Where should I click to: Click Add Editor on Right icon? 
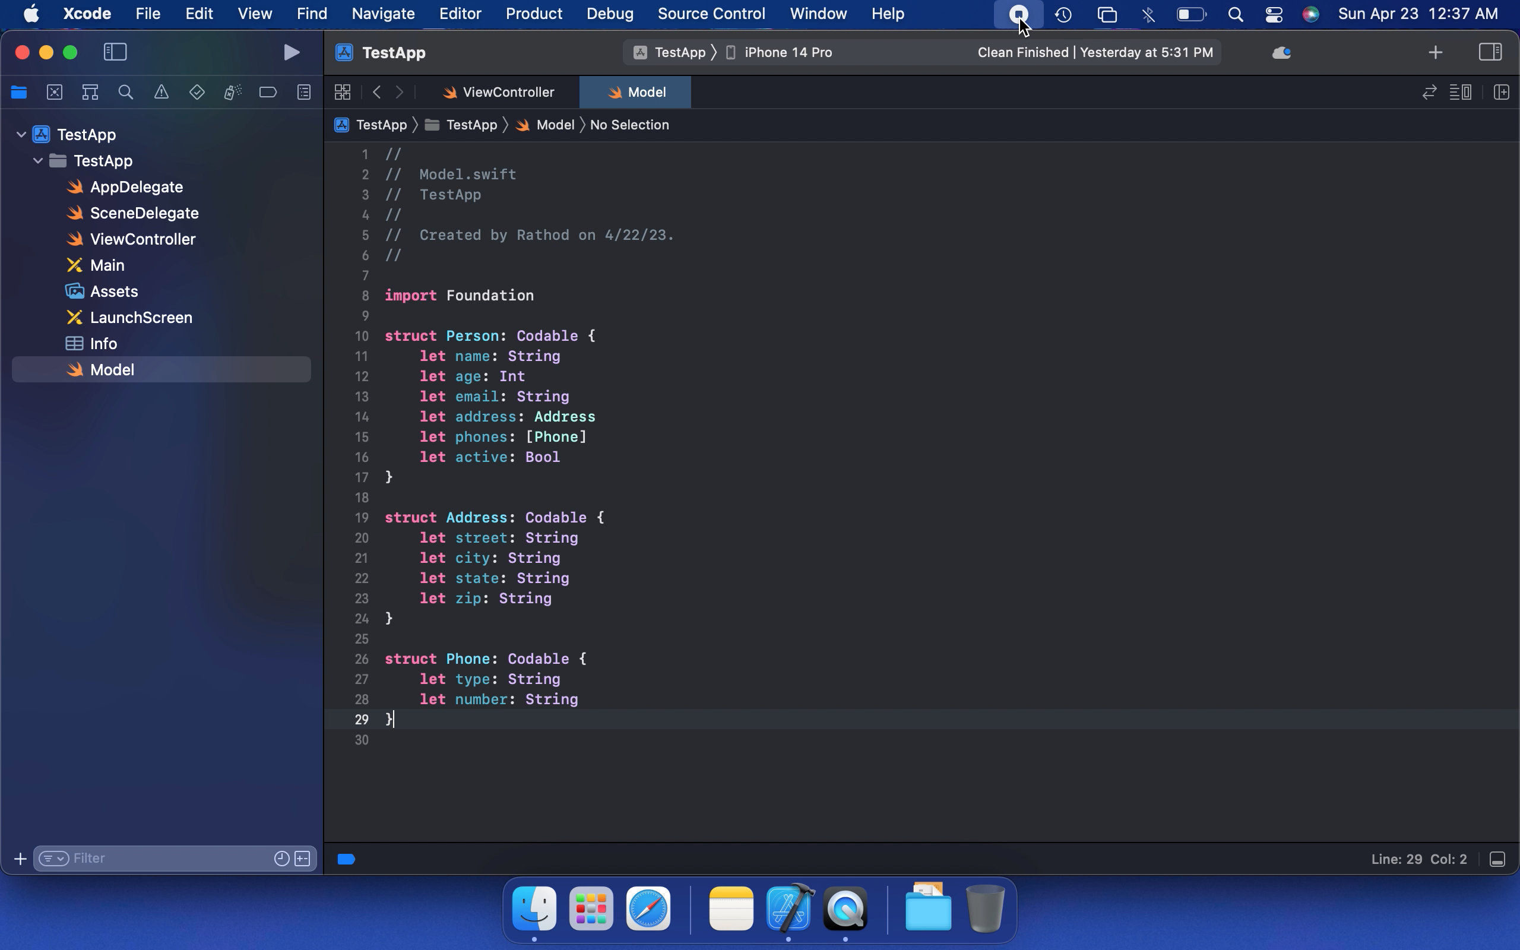pyautogui.click(x=1501, y=93)
